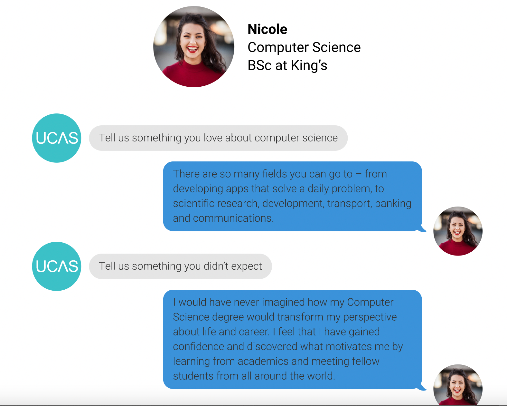This screenshot has height=406, width=507.
Task: Click the line "students from all around the world."
Action: point(254,376)
